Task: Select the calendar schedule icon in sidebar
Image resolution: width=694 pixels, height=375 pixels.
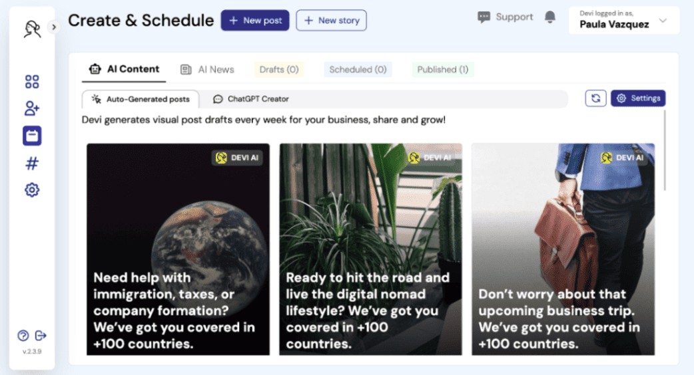Action: coord(32,136)
